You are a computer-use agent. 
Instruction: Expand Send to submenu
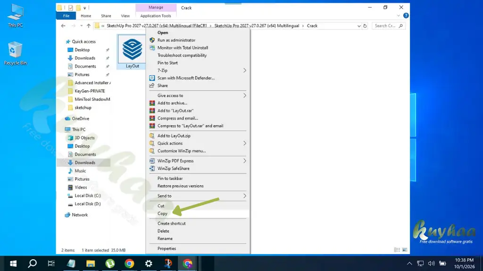(x=245, y=196)
